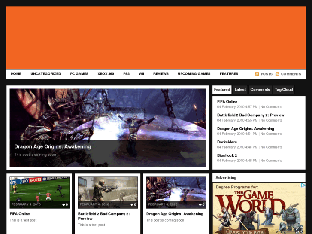Screen dimensions: 312x234
Task: Open the Uncategorized category
Action: point(46,74)
